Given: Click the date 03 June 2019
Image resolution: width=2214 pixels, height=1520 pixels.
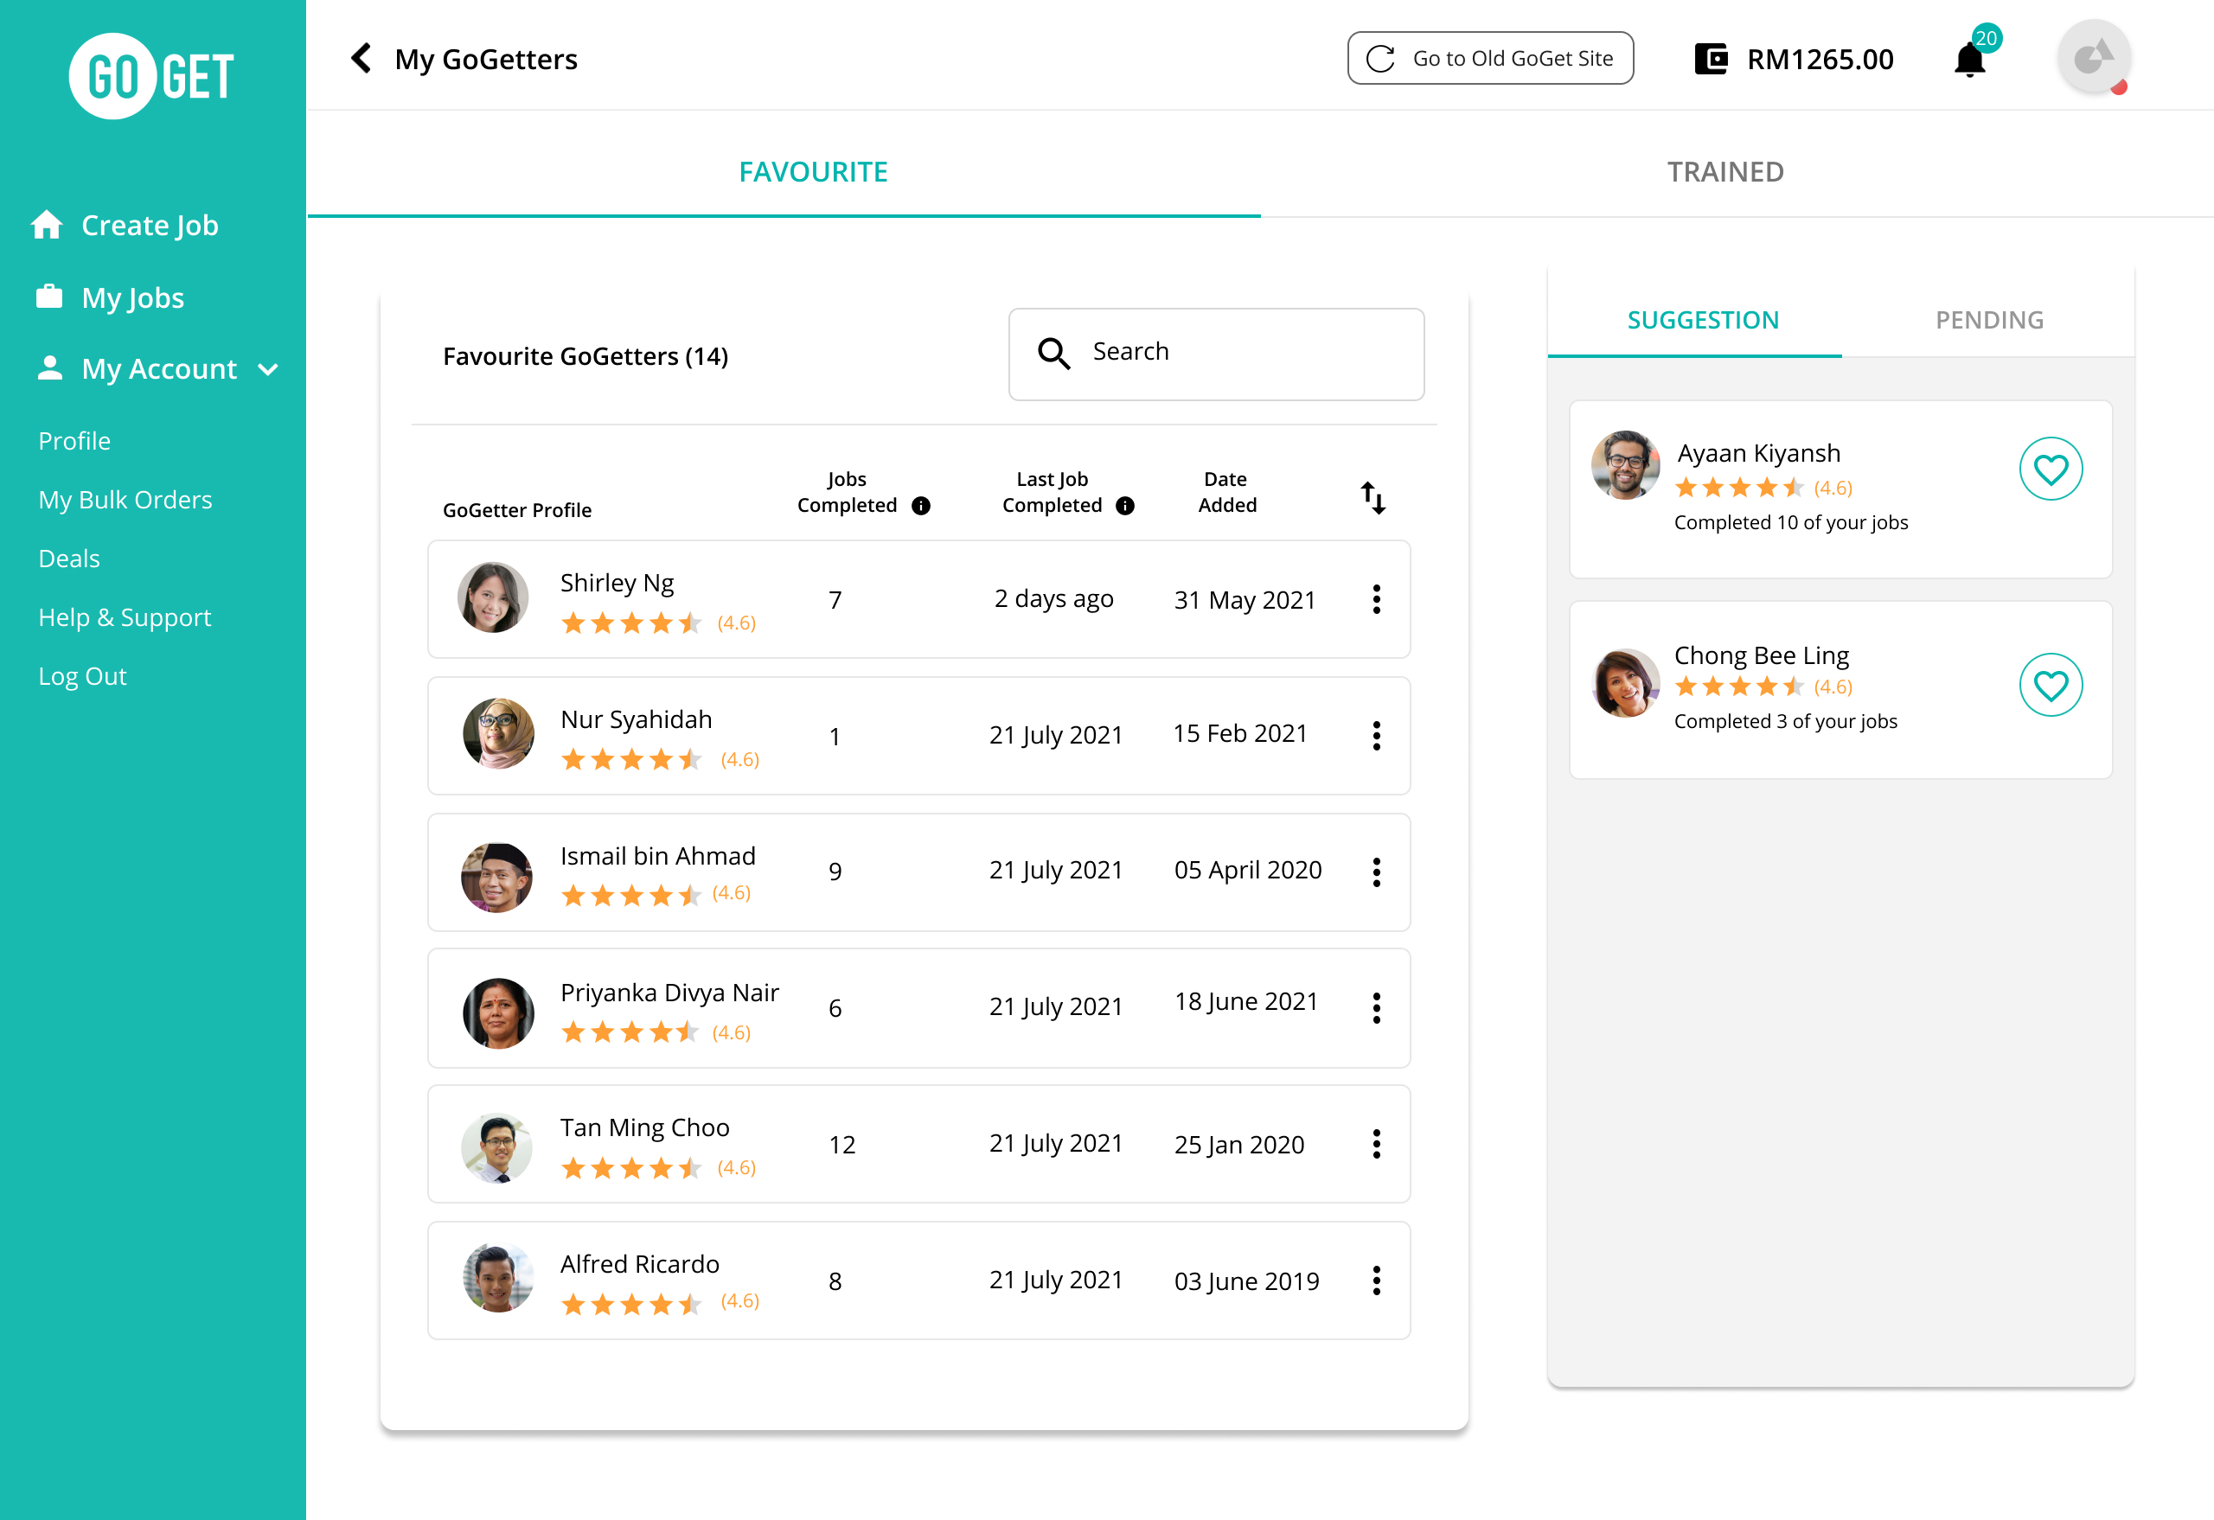Looking at the screenshot, I should 1246,1281.
